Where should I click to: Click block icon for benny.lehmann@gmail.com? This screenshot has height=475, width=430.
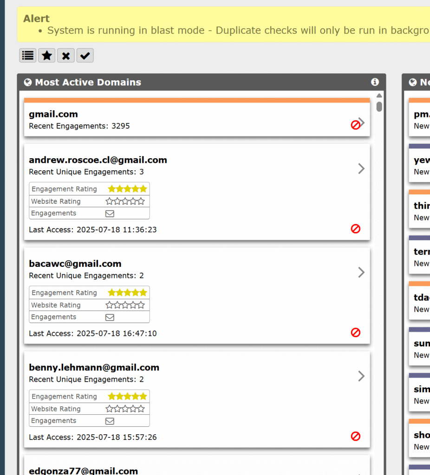click(356, 436)
